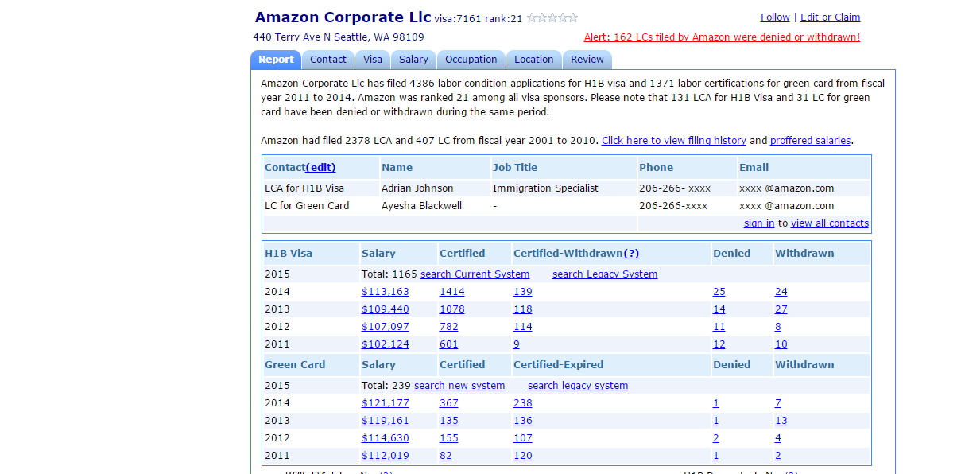Open the proffered salaries link

coord(810,141)
